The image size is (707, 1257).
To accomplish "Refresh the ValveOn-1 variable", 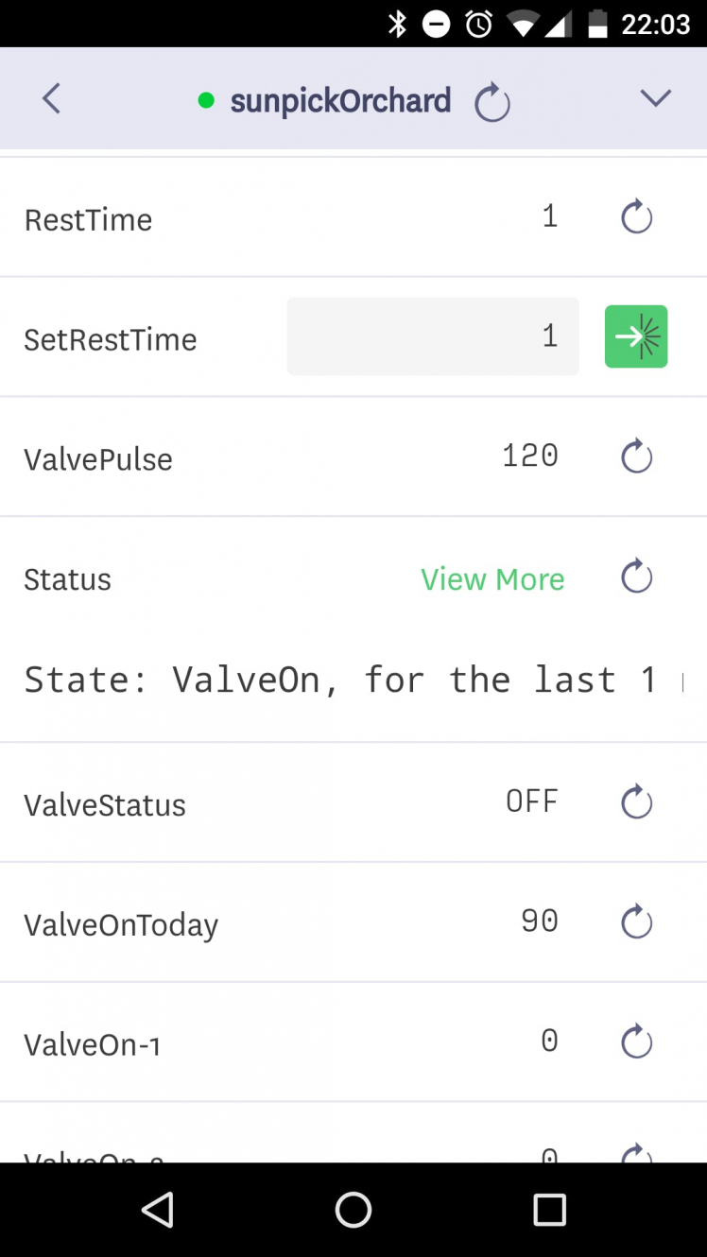I will pos(636,1042).
